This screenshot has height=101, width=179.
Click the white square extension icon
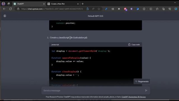click(x=119, y=9)
